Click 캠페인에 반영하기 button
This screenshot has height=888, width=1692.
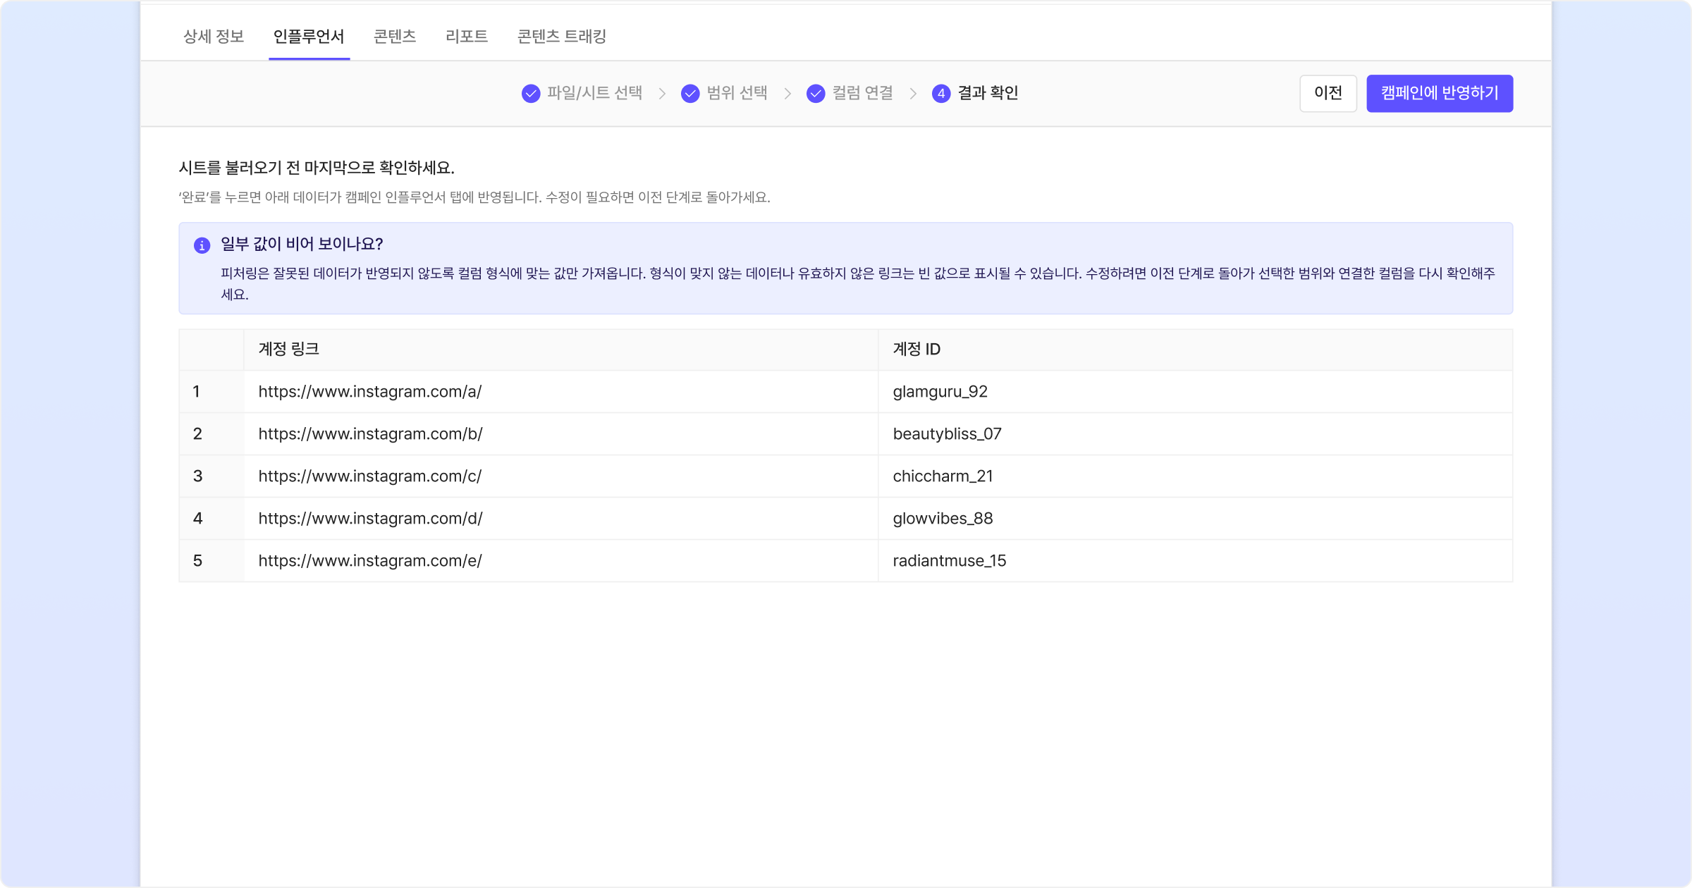pyautogui.click(x=1440, y=93)
